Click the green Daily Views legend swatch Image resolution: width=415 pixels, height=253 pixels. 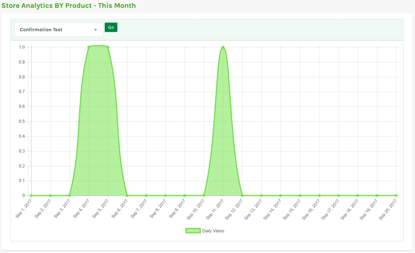point(193,231)
